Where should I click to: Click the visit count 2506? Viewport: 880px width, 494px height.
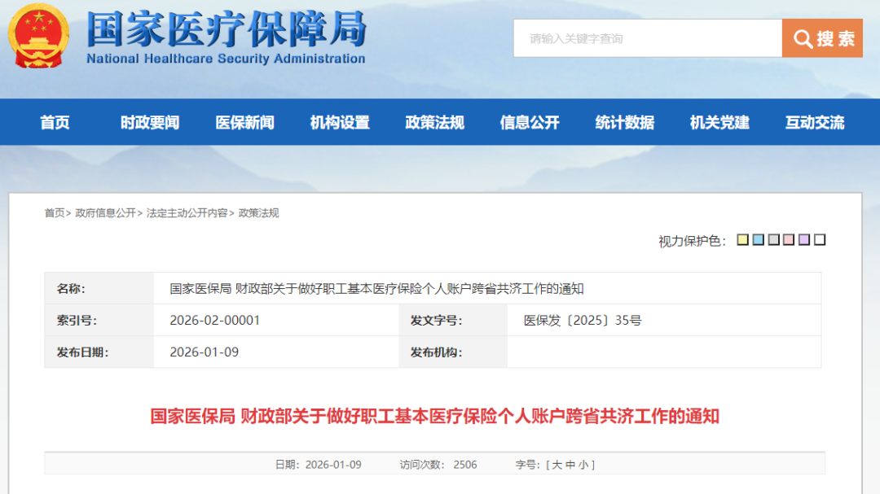(465, 465)
